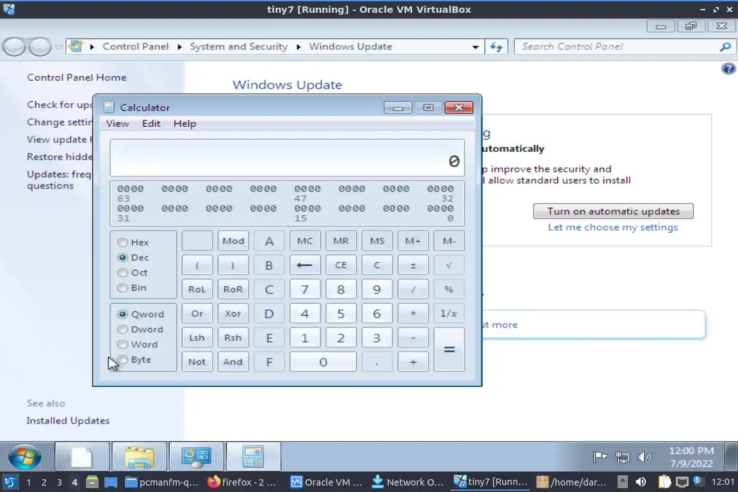The image size is (738, 492).
Task: Click the equals key in Calculator
Action: [449, 349]
